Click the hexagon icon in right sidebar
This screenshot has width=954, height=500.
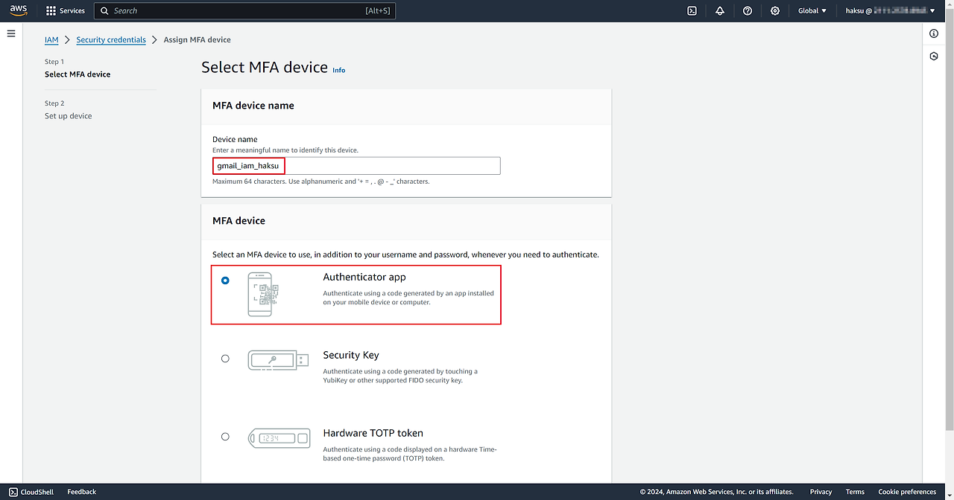point(934,57)
